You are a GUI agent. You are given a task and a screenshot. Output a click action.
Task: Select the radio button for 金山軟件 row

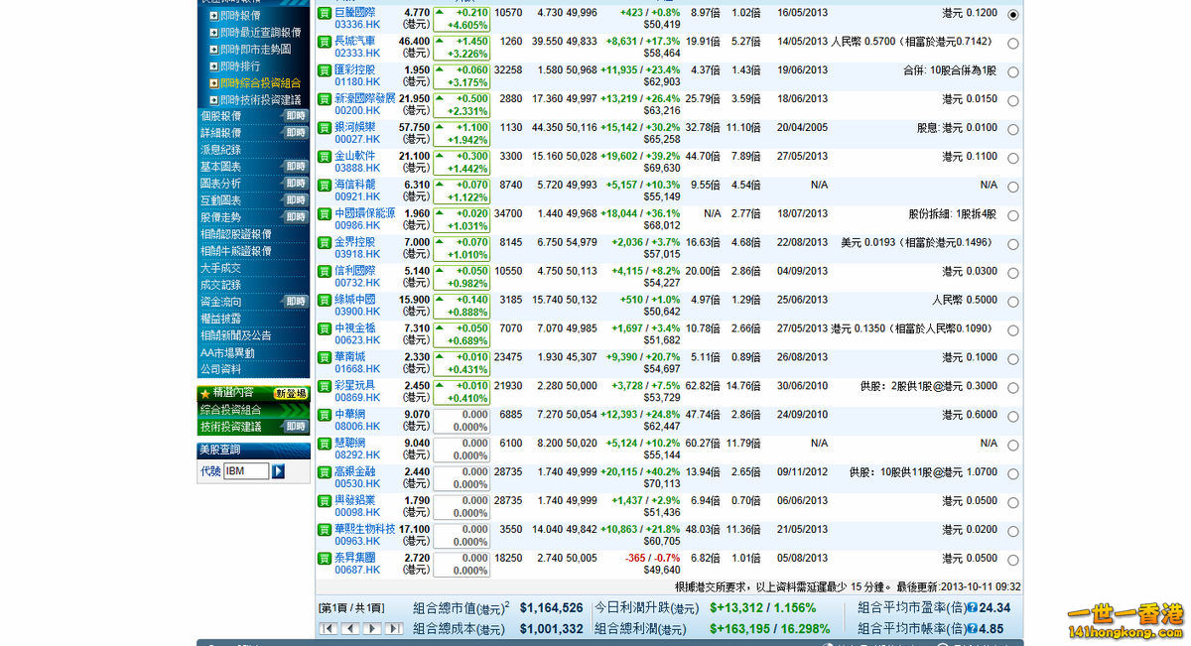(x=1012, y=159)
